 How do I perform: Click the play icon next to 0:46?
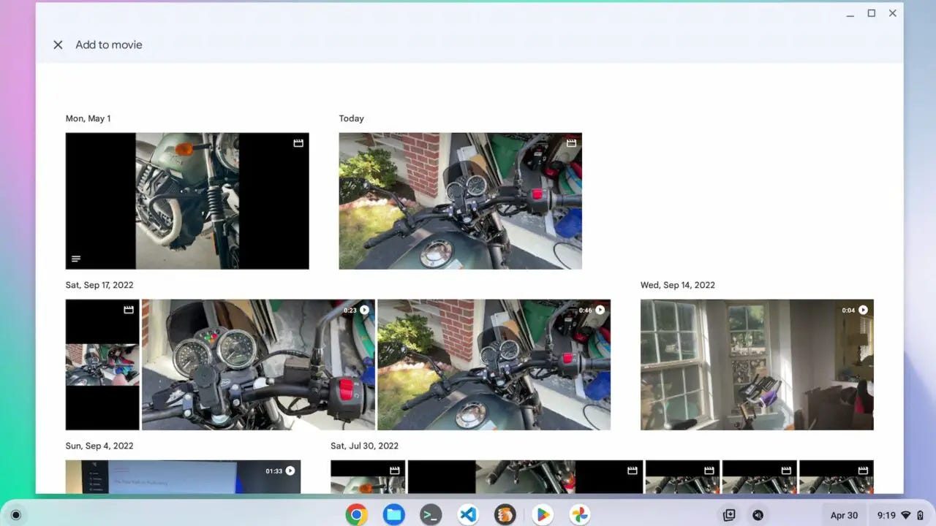(600, 310)
